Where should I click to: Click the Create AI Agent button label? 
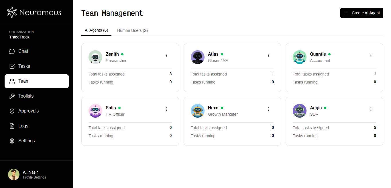point(366,13)
